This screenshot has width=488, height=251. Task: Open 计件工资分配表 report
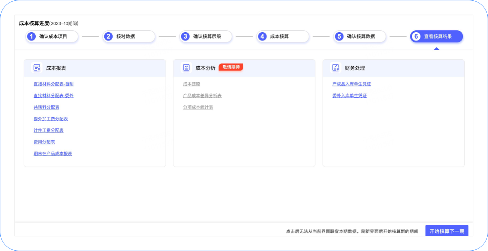click(48, 131)
